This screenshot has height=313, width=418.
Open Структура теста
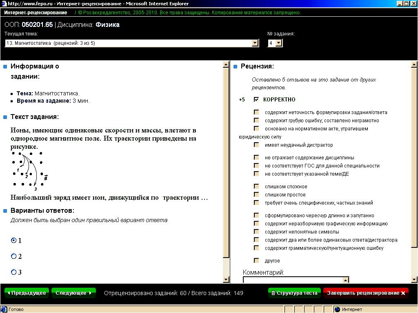pyautogui.click(x=294, y=293)
